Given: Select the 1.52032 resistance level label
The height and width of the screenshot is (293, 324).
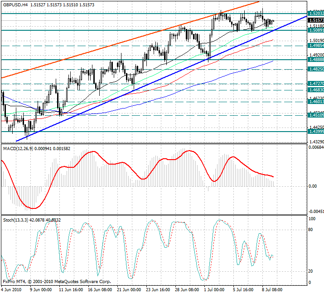Looking at the screenshot, I should (316, 14).
